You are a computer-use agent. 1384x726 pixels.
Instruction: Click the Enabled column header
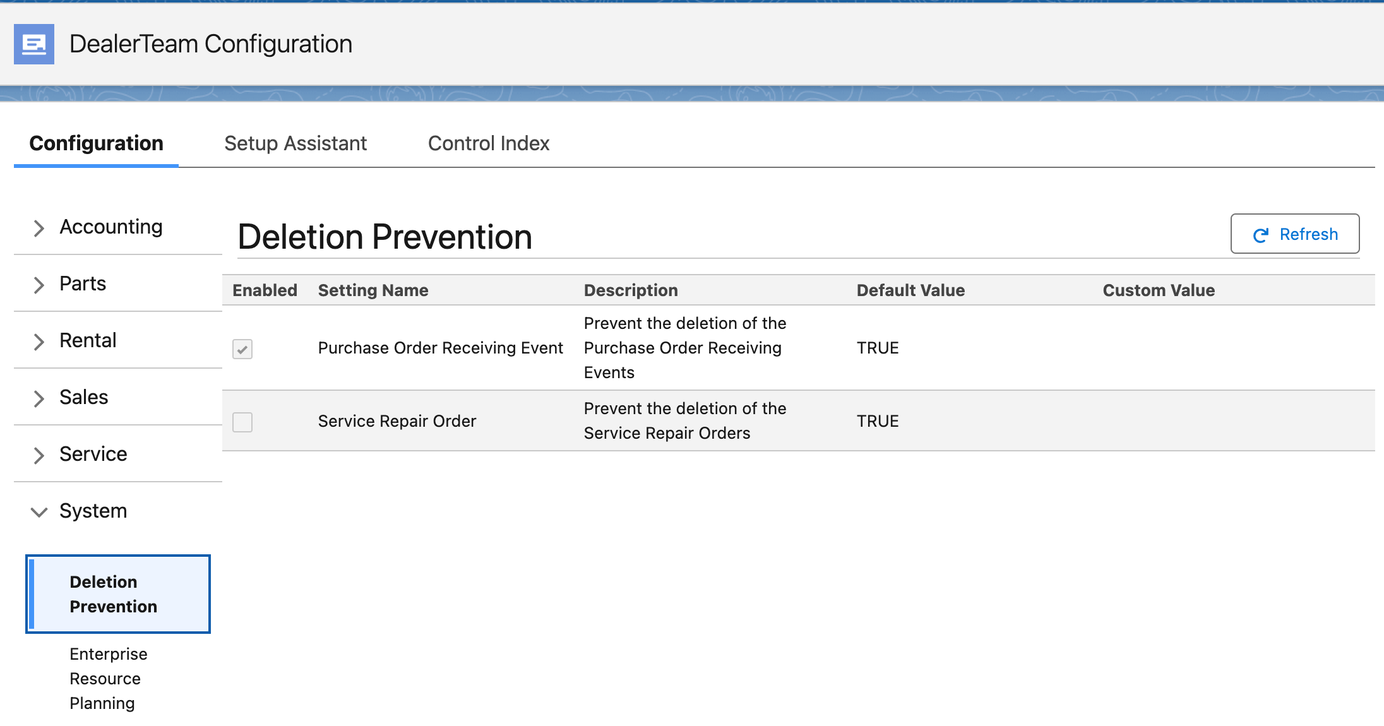[265, 290]
